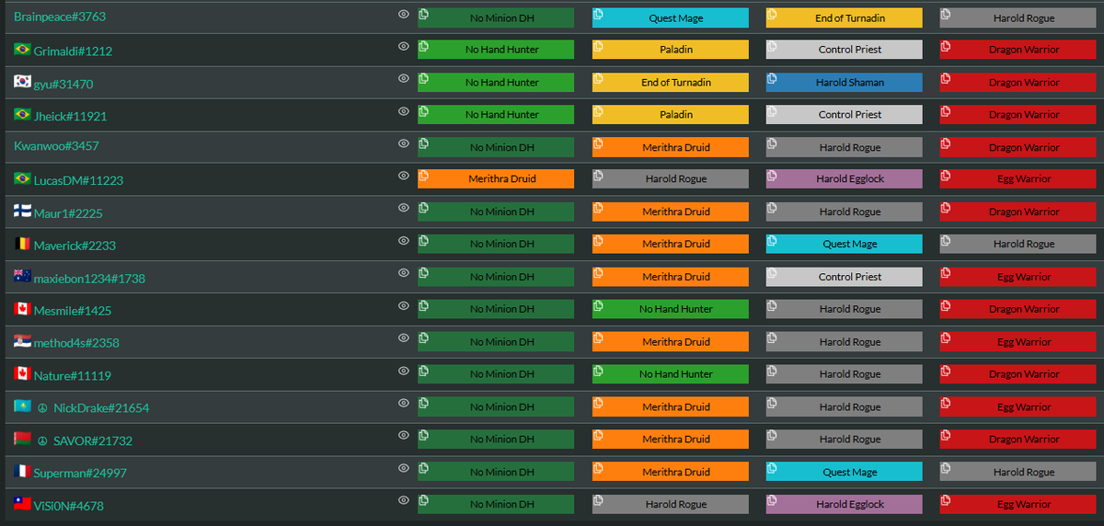The height and width of the screenshot is (526, 1104).
Task: Open player profile method4s#2358
Action: [76, 343]
